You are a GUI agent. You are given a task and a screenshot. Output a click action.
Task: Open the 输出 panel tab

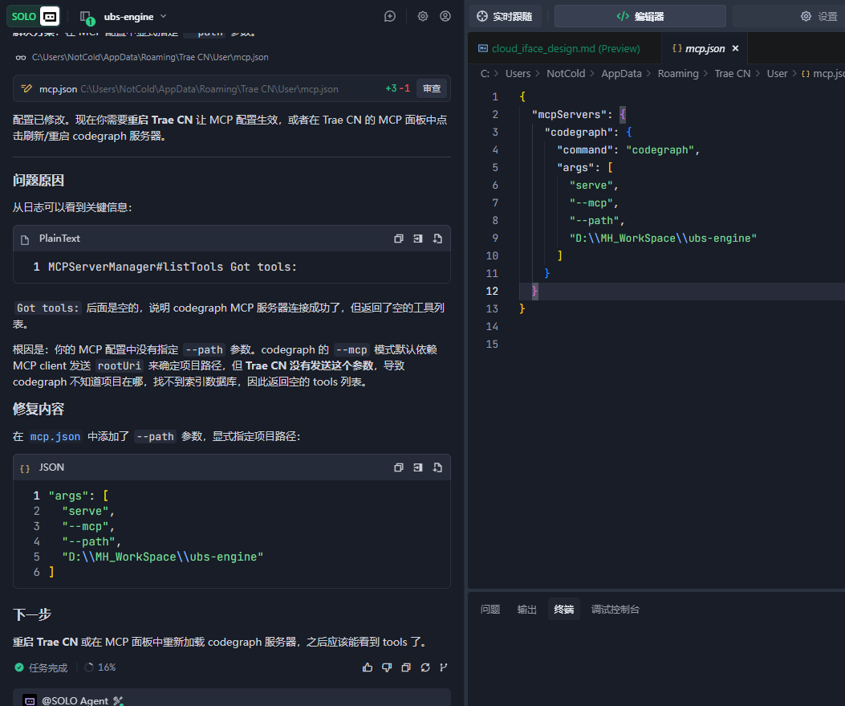pyautogui.click(x=527, y=610)
